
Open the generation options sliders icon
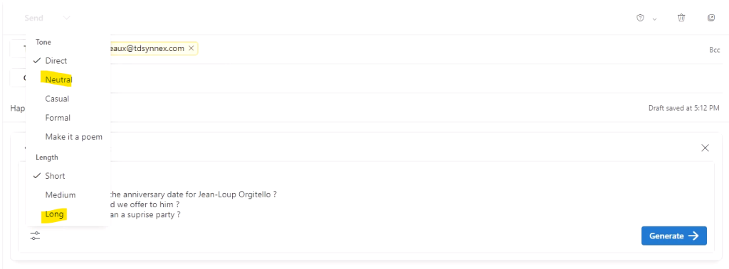pyautogui.click(x=36, y=236)
